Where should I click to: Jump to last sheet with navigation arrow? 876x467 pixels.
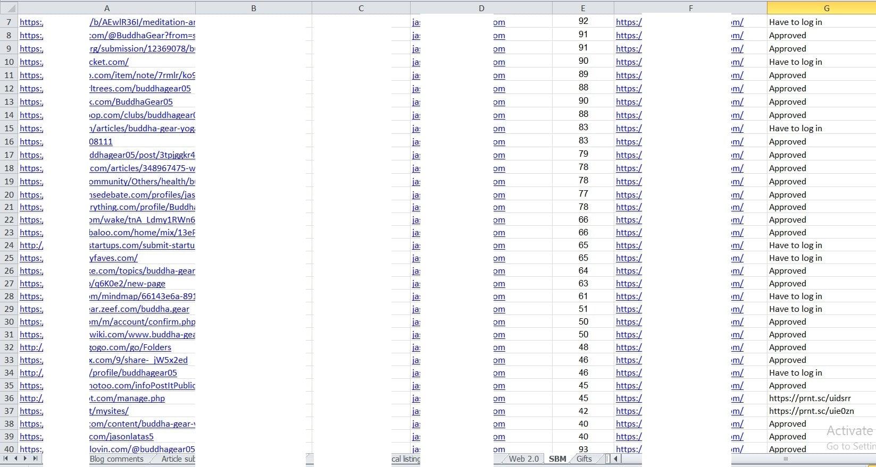click(x=35, y=458)
